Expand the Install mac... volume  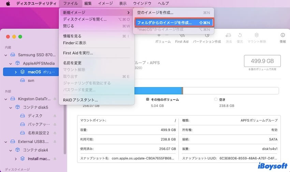[x=16, y=159]
